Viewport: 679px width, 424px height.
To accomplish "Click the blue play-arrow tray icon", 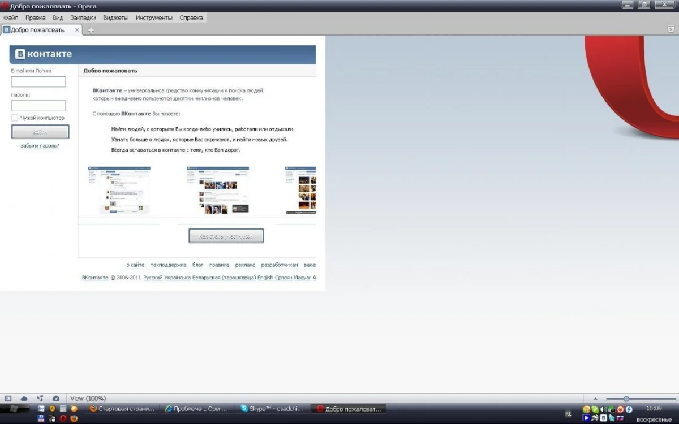I will (586, 418).
